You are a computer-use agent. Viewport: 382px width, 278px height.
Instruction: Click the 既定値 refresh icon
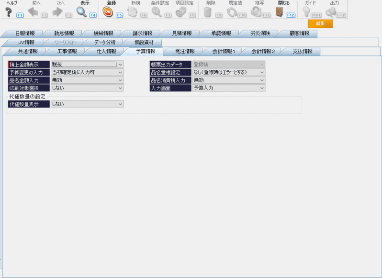tap(231, 12)
